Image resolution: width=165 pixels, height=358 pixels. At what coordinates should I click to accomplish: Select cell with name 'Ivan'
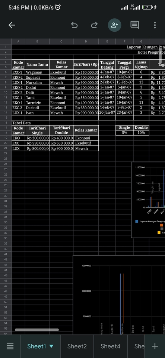click(x=37, y=113)
